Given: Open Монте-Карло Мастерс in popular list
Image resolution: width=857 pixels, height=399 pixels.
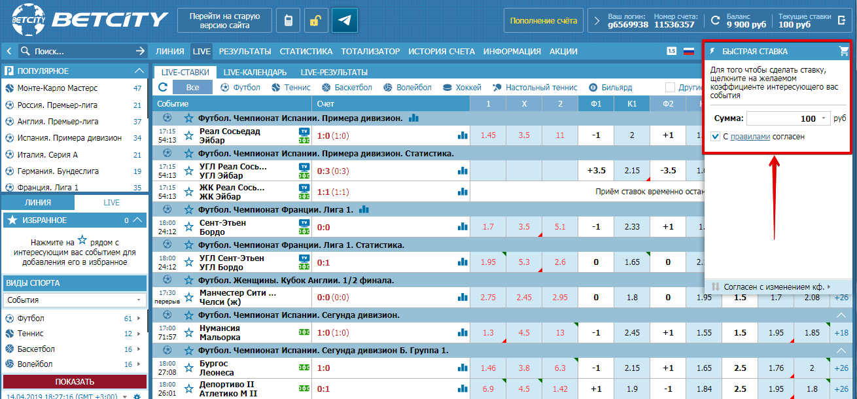Looking at the screenshot, I should (58, 88).
